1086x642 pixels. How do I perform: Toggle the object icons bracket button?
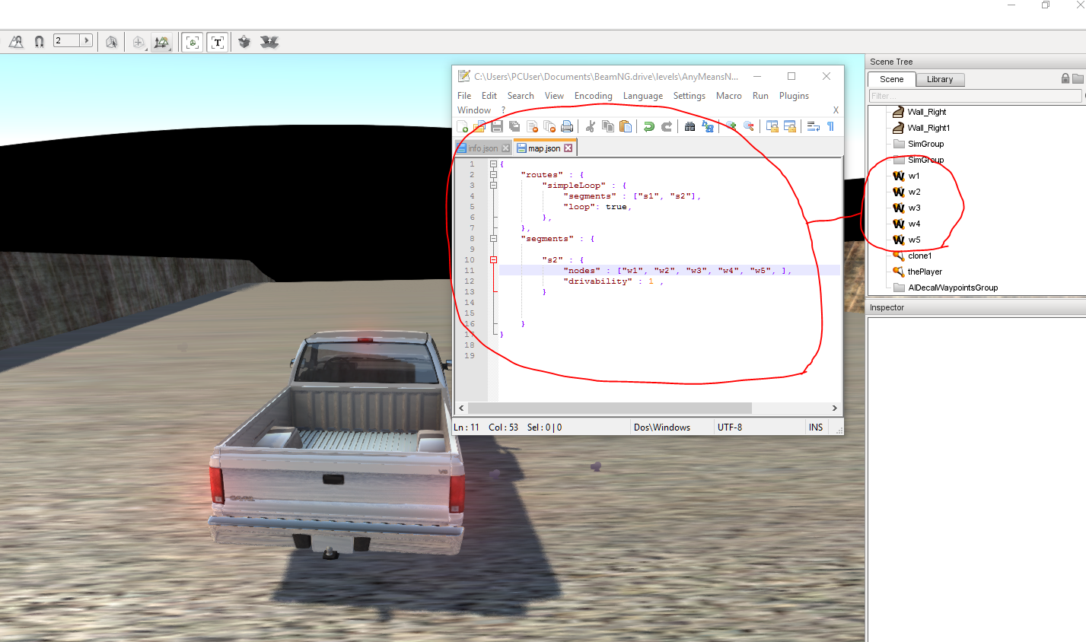[193, 42]
